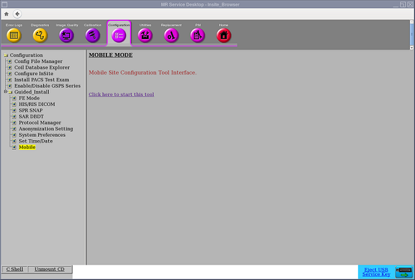Go to the red Home icon
Viewport: 415px width, 280px height.
224,35
